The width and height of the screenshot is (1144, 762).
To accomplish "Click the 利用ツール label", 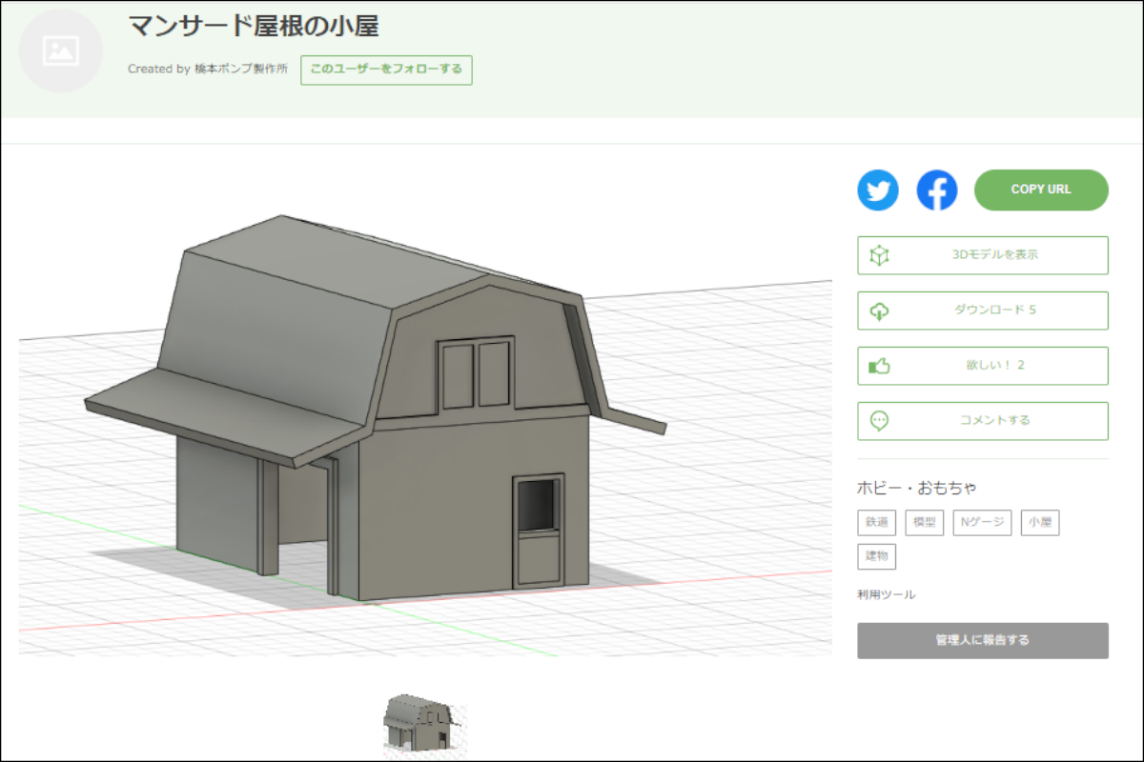I will coord(887,595).
